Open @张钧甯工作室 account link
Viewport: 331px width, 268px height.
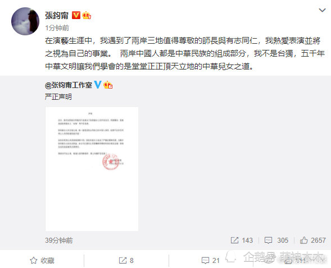(69, 85)
